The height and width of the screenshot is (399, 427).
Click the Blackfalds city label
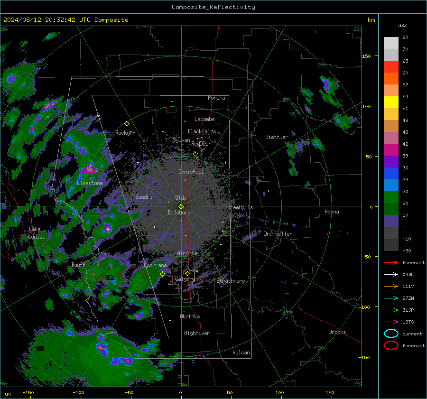(x=202, y=131)
